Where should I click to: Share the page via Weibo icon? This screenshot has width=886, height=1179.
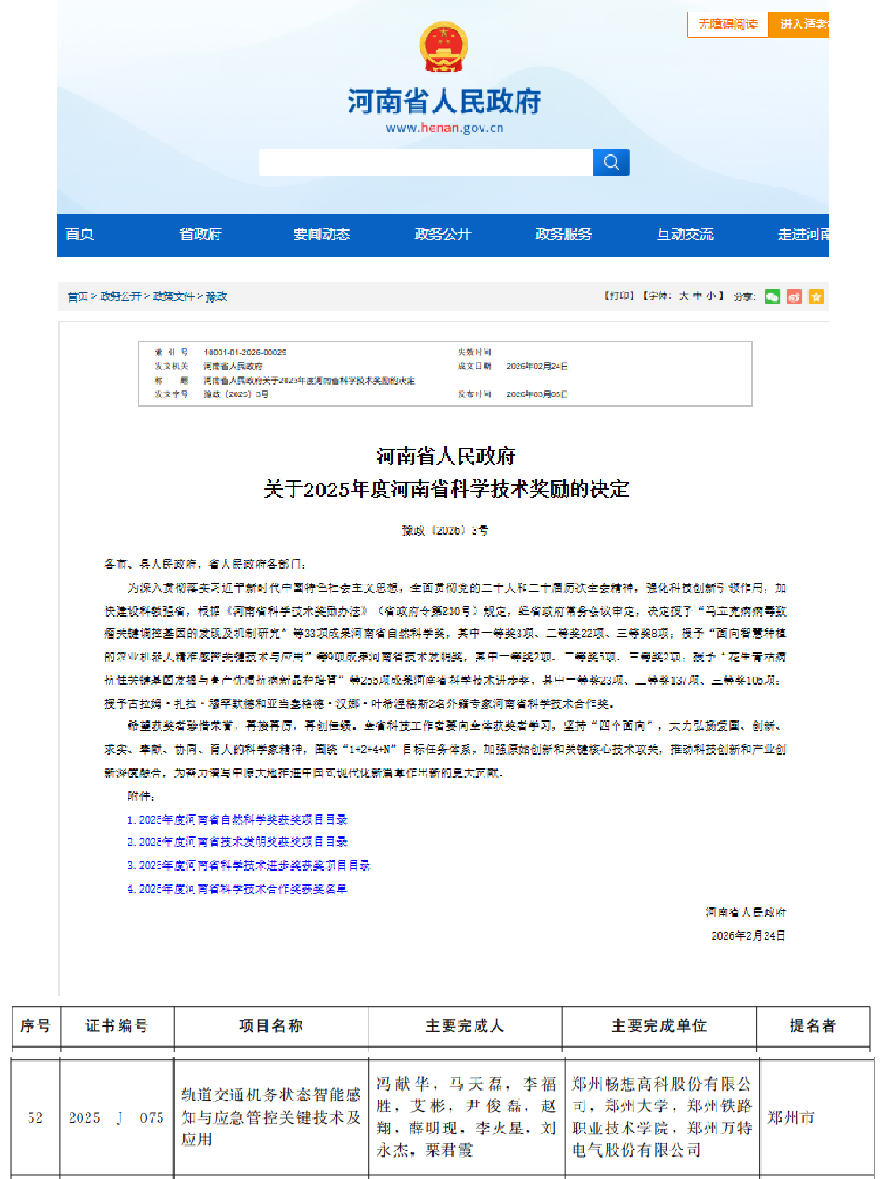(794, 296)
